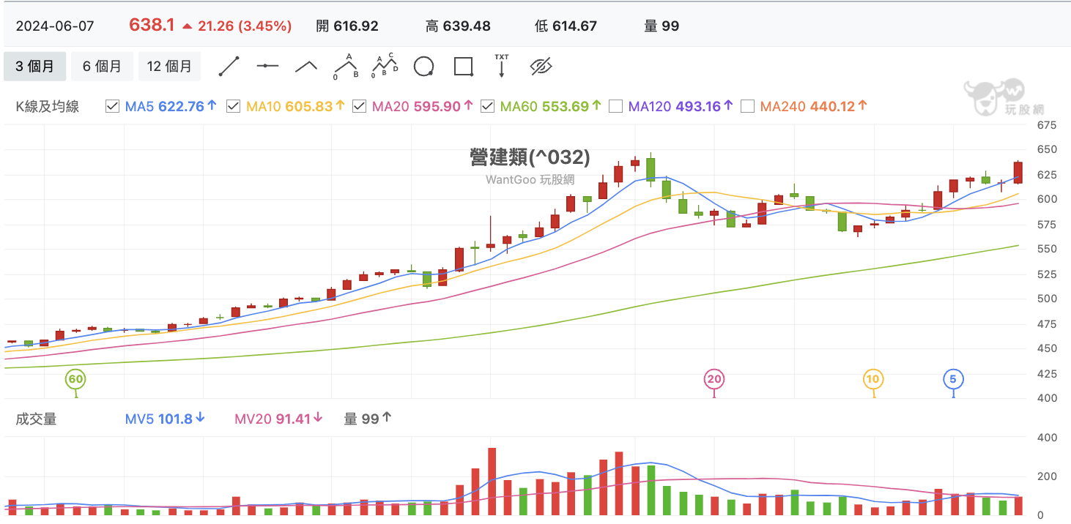
Task: Click the date 2024-06-07 in header
Action: click(55, 26)
